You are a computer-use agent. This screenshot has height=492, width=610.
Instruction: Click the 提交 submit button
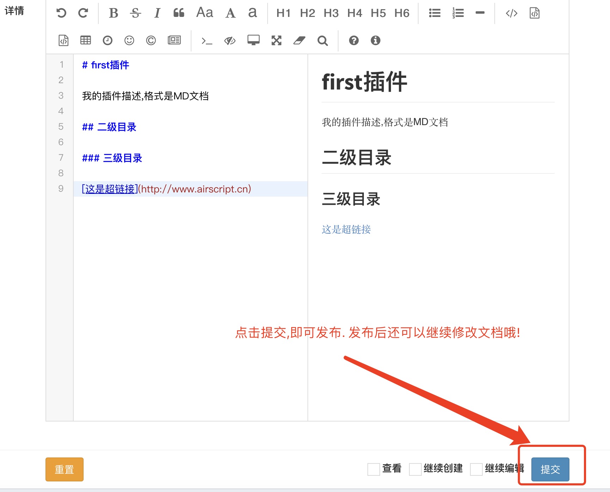(x=550, y=469)
